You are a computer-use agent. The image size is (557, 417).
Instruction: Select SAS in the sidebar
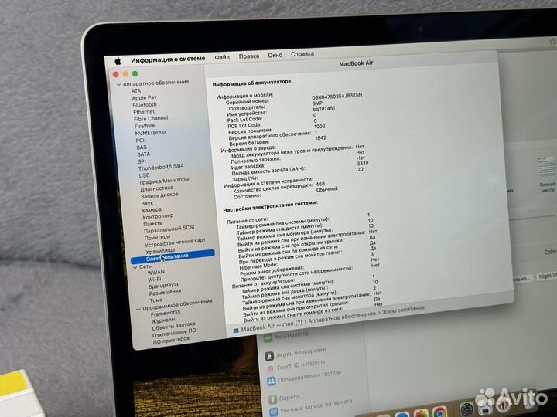pos(142,147)
